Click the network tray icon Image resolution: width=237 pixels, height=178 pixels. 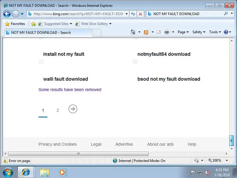pyautogui.click(x=200, y=172)
